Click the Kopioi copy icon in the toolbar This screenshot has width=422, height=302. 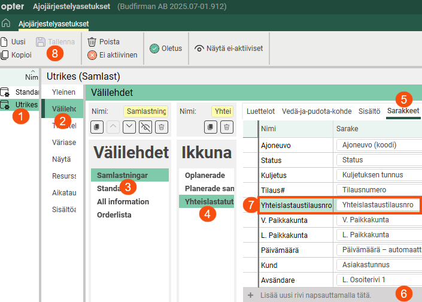[x=5, y=55]
